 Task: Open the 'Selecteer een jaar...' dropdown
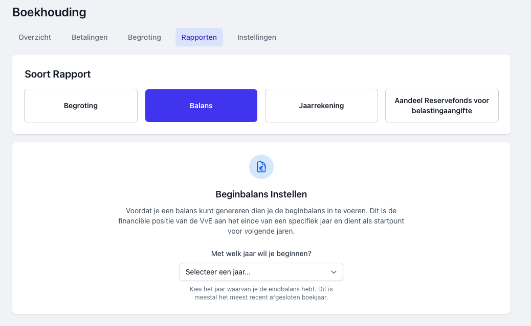256,272
